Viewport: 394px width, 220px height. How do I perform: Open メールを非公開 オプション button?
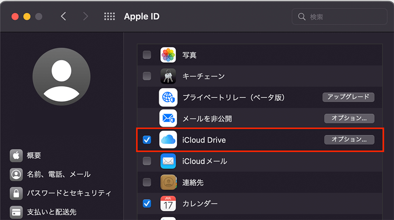point(349,118)
